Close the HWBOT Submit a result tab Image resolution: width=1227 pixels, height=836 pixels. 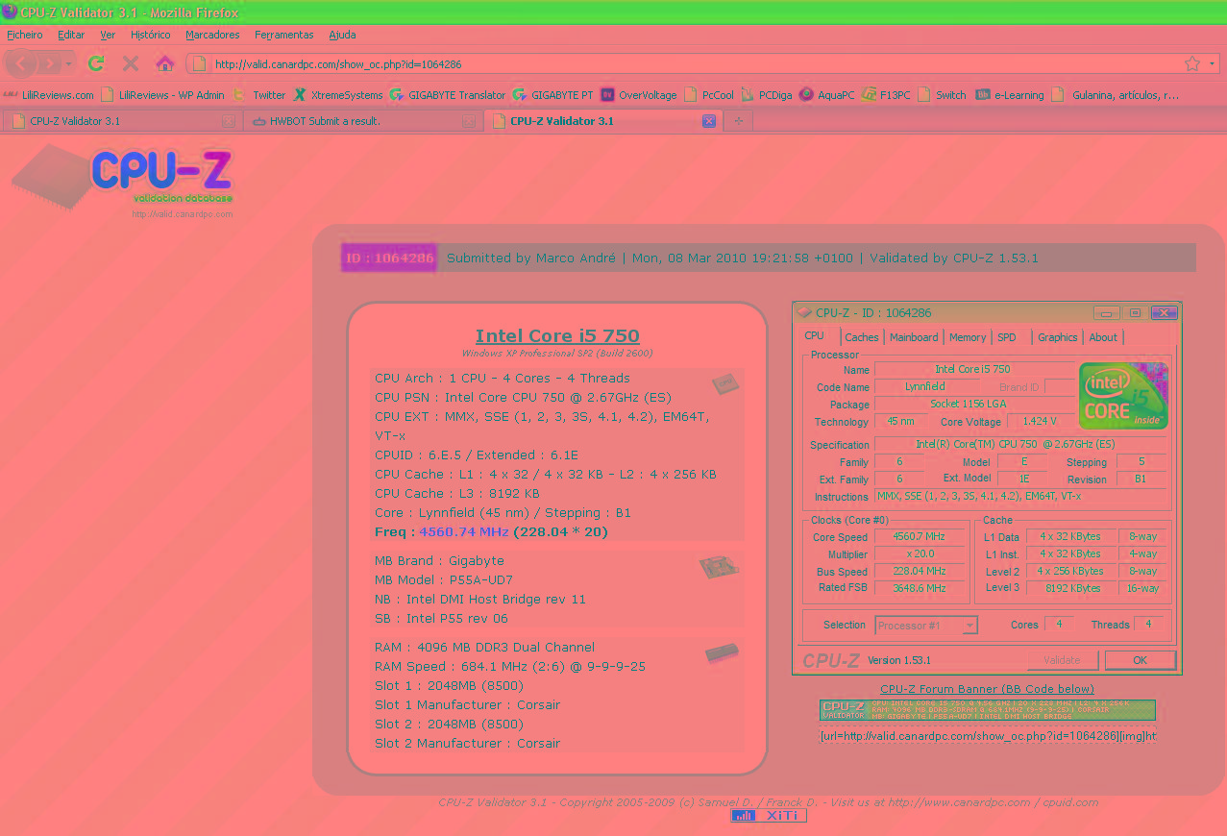tap(469, 121)
